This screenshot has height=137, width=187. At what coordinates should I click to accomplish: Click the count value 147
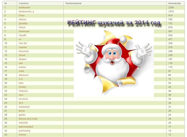click(170, 59)
